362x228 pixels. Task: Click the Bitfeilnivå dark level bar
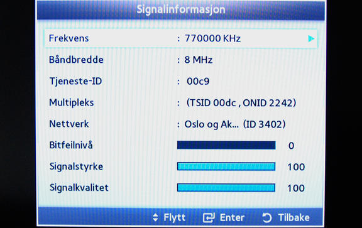pos(226,145)
